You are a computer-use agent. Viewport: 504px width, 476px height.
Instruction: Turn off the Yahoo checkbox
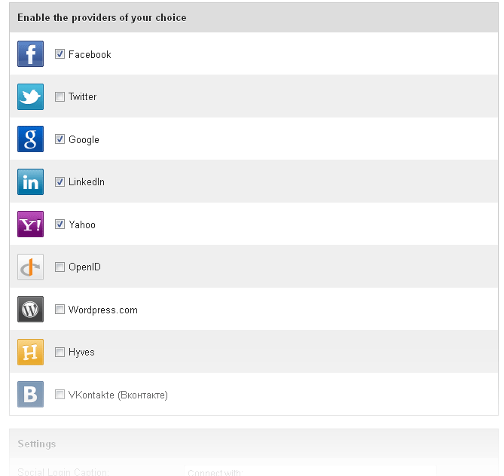click(60, 224)
